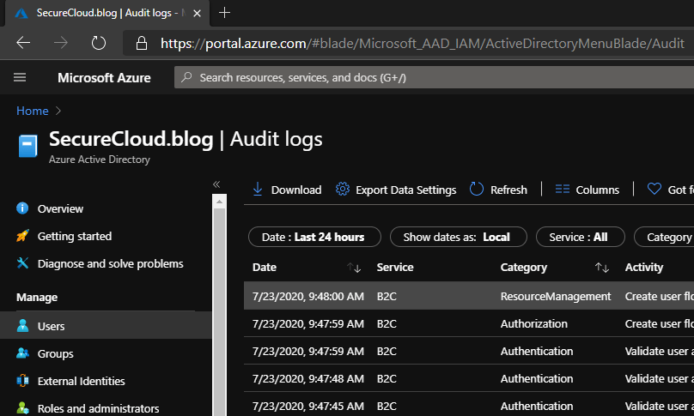Select the 9:48:00 AM ResourceManagement log row
Image resolution: width=694 pixels, height=416 pixels.
[429, 296]
